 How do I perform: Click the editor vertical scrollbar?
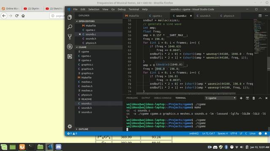(268, 63)
